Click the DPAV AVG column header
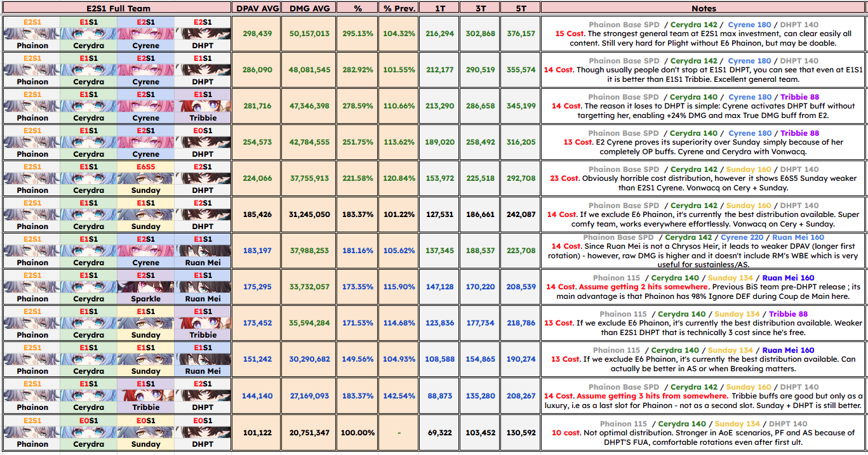 click(x=257, y=8)
